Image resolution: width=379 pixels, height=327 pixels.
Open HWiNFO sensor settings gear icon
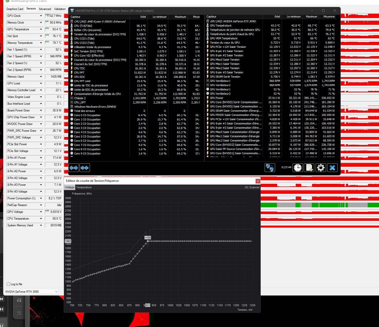point(321,168)
